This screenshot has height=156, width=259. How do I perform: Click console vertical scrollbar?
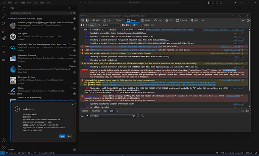[249, 61]
